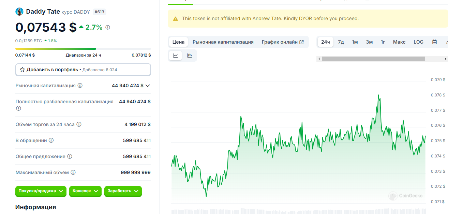The width and height of the screenshot is (463, 214).
Task: Open График онлайн tab
Action: [x=283, y=42]
